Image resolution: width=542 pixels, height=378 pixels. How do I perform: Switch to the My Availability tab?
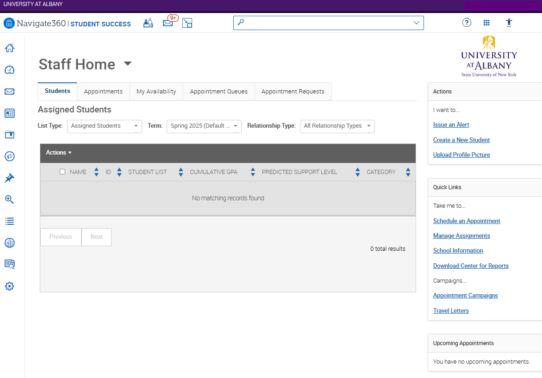[156, 92]
